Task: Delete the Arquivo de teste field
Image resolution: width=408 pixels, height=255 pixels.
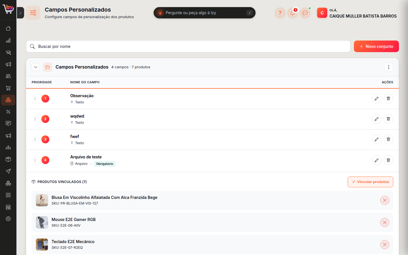Action: [388, 160]
